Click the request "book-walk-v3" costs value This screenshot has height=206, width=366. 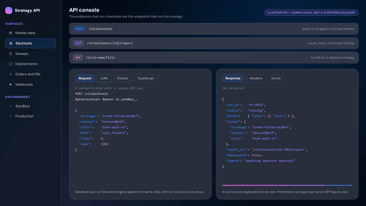[x=113, y=127]
